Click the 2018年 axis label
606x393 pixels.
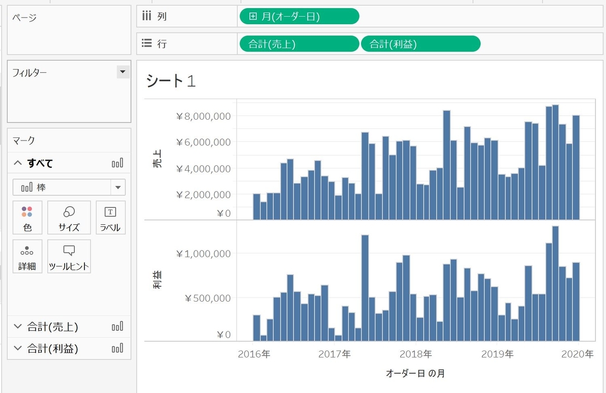tap(415, 354)
